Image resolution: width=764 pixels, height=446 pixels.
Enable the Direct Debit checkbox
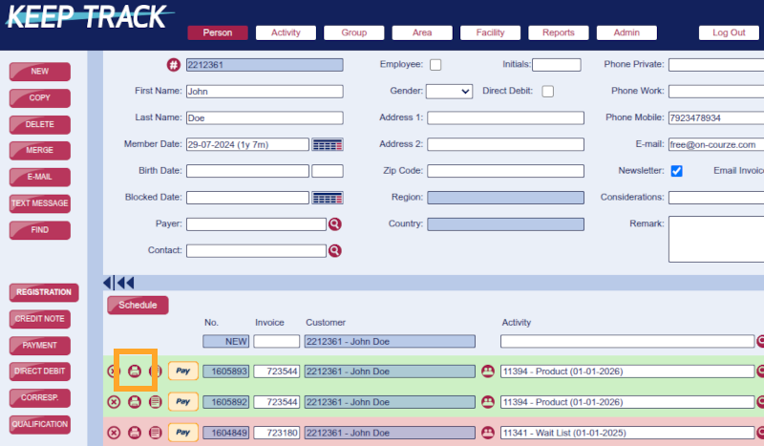[548, 92]
